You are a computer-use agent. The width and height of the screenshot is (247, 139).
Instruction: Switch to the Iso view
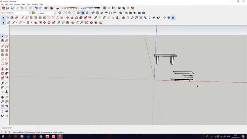[93, 13]
